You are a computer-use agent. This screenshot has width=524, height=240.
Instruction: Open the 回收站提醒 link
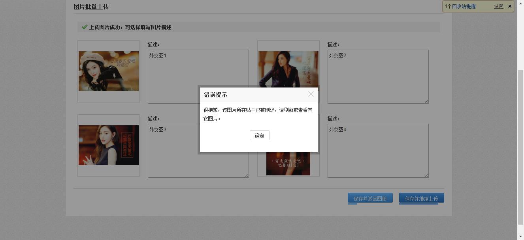pos(464,6)
